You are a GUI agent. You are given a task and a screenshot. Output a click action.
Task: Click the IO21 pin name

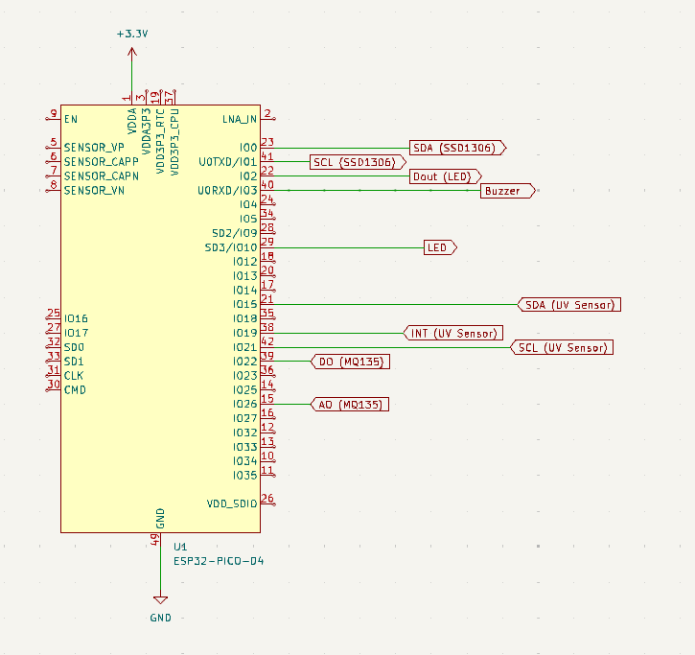(x=245, y=347)
